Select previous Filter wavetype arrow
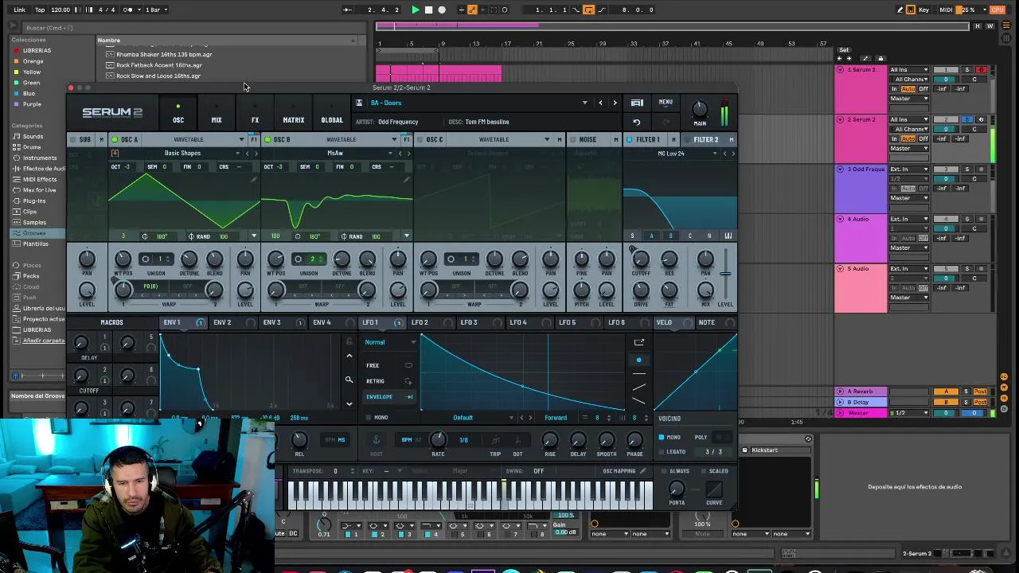This screenshot has height=573, width=1019. click(x=724, y=153)
